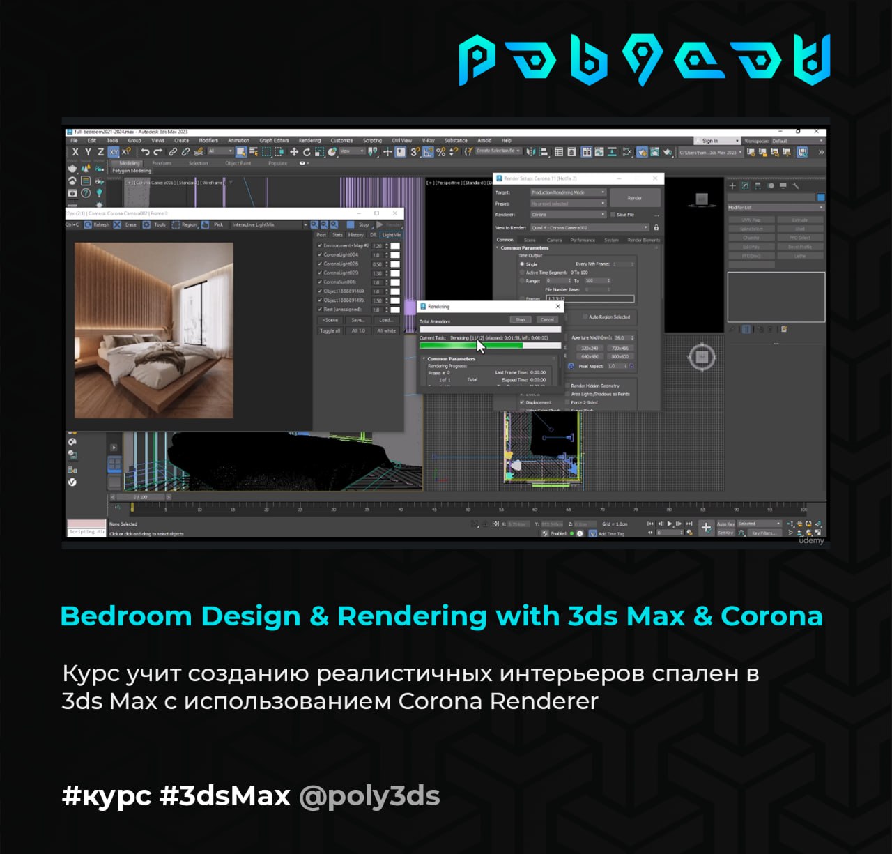This screenshot has height=854, width=892.
Task: Select the Single time output radio button
Action: [522, 264]
